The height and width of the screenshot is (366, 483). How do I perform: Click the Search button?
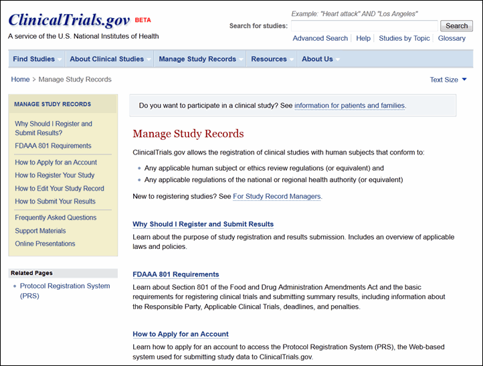(456, 26)
